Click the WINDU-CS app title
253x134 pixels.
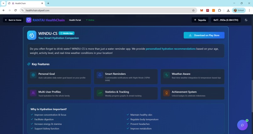coord(48,33)
